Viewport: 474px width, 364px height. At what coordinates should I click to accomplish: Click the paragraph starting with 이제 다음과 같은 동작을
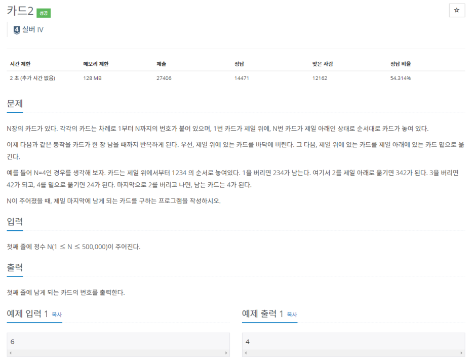tap(235, 150)
